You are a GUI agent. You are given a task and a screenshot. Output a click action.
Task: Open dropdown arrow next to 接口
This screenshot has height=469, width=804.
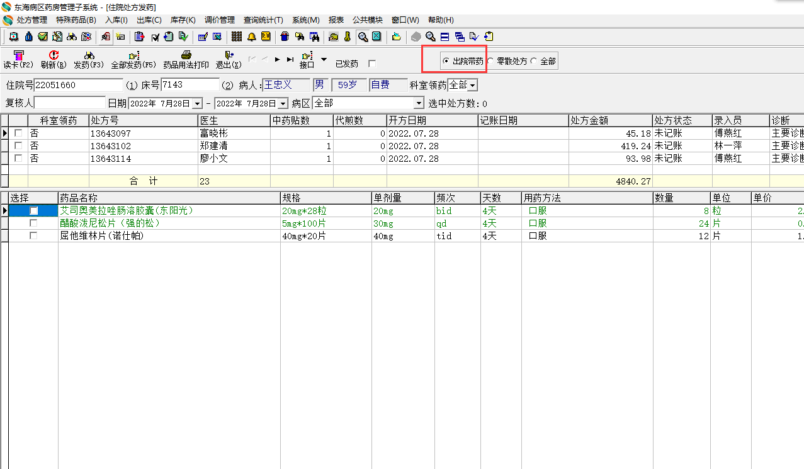(324, 59)
